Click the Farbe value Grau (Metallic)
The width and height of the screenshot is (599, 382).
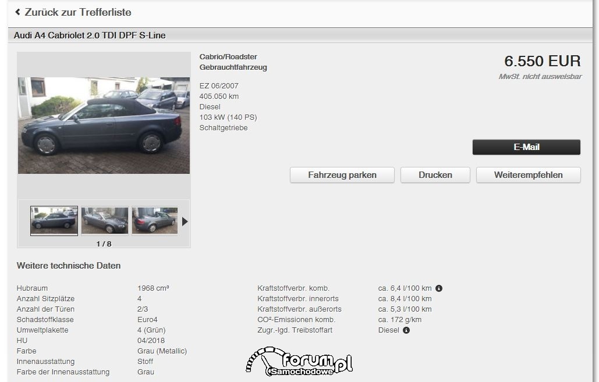click(162, 351)
